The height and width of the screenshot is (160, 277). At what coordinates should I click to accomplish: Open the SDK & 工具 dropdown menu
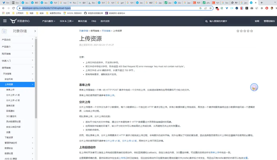(x=67, y=21)
